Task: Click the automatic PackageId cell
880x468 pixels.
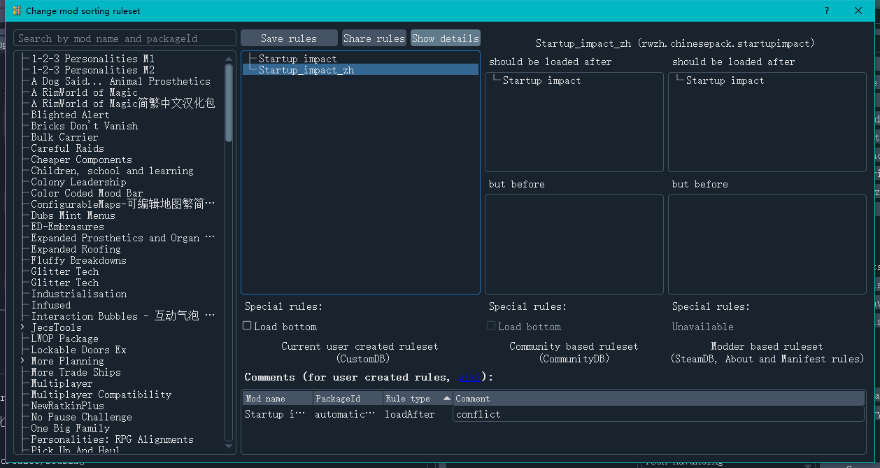Action: tap(348, 414)
